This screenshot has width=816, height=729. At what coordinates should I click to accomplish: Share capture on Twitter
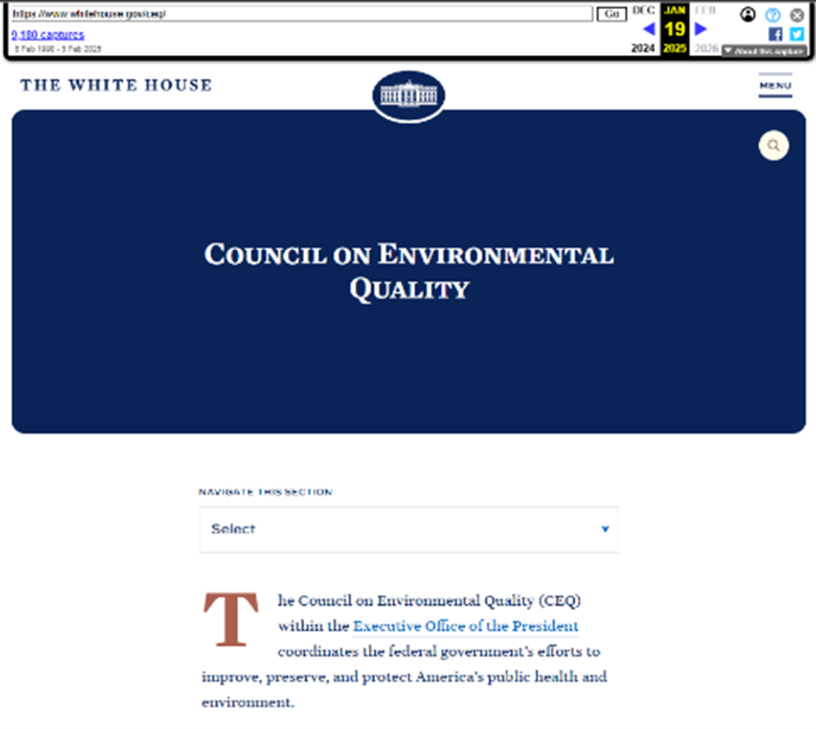(x=797, y=33)
